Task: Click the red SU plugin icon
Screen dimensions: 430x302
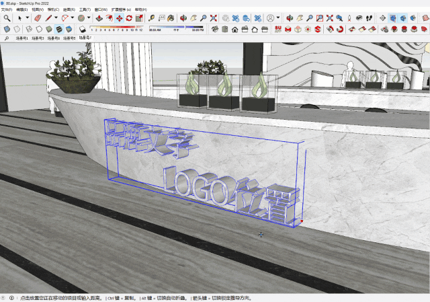Action: [277, 29]
